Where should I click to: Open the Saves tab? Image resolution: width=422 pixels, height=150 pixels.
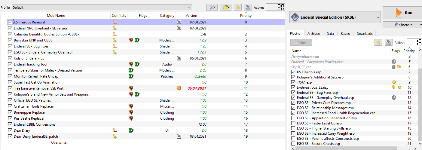pos(345,34)
